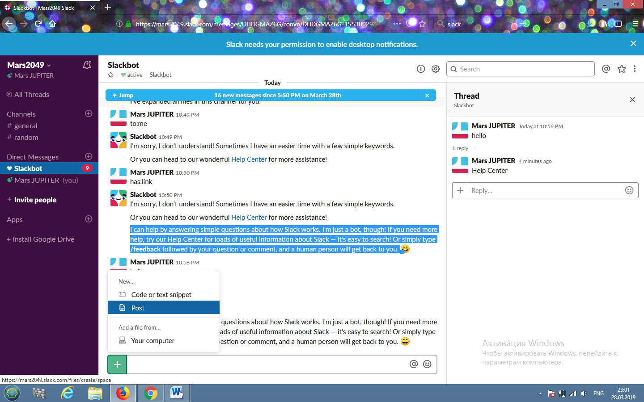Star the Slackbot conversation
This screenshot has width=644, height=402.
[x=110, y=75]
